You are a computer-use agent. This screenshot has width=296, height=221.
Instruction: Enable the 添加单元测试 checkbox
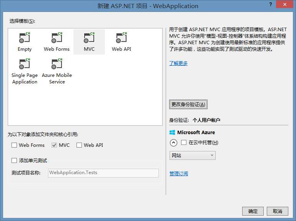point(14,160)
